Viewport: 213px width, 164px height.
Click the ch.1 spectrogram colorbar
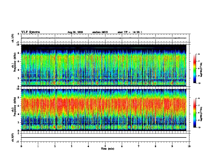[x=195, y=69]
